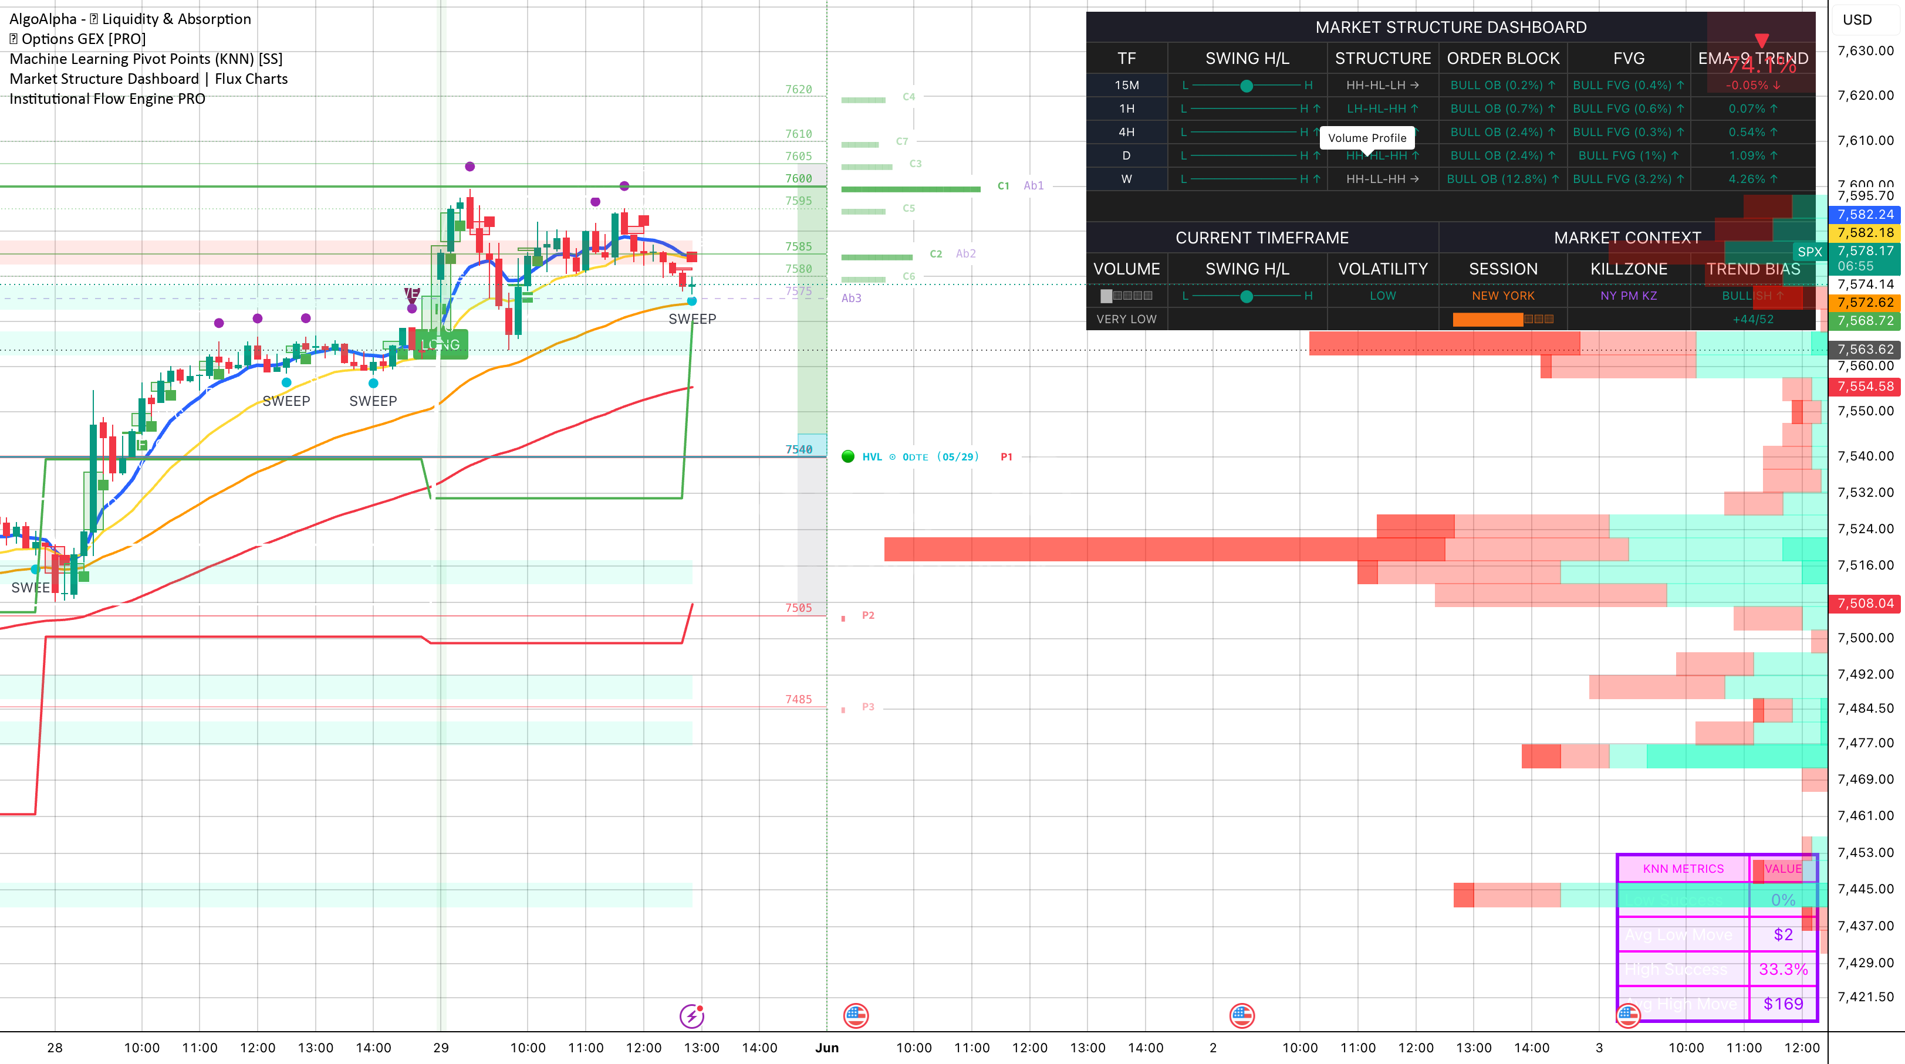Click the Volume Profile tooltip
1905x1064 pixels.
point(1367,138)
